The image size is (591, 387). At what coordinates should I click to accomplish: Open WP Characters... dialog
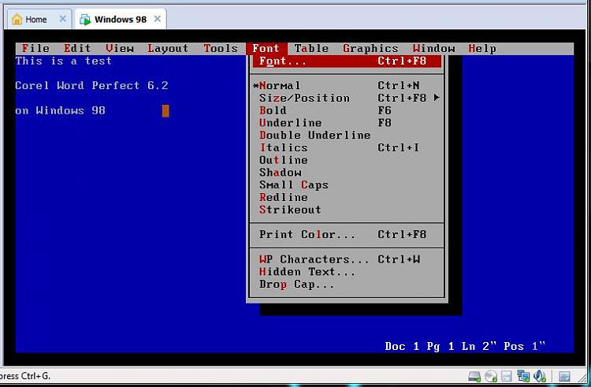[347, 259]
